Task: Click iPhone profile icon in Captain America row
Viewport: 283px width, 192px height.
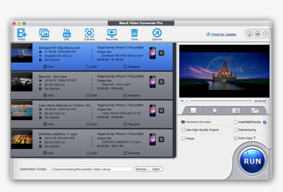Action: (x=153, y=139)
